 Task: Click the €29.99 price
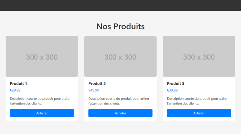15,90
